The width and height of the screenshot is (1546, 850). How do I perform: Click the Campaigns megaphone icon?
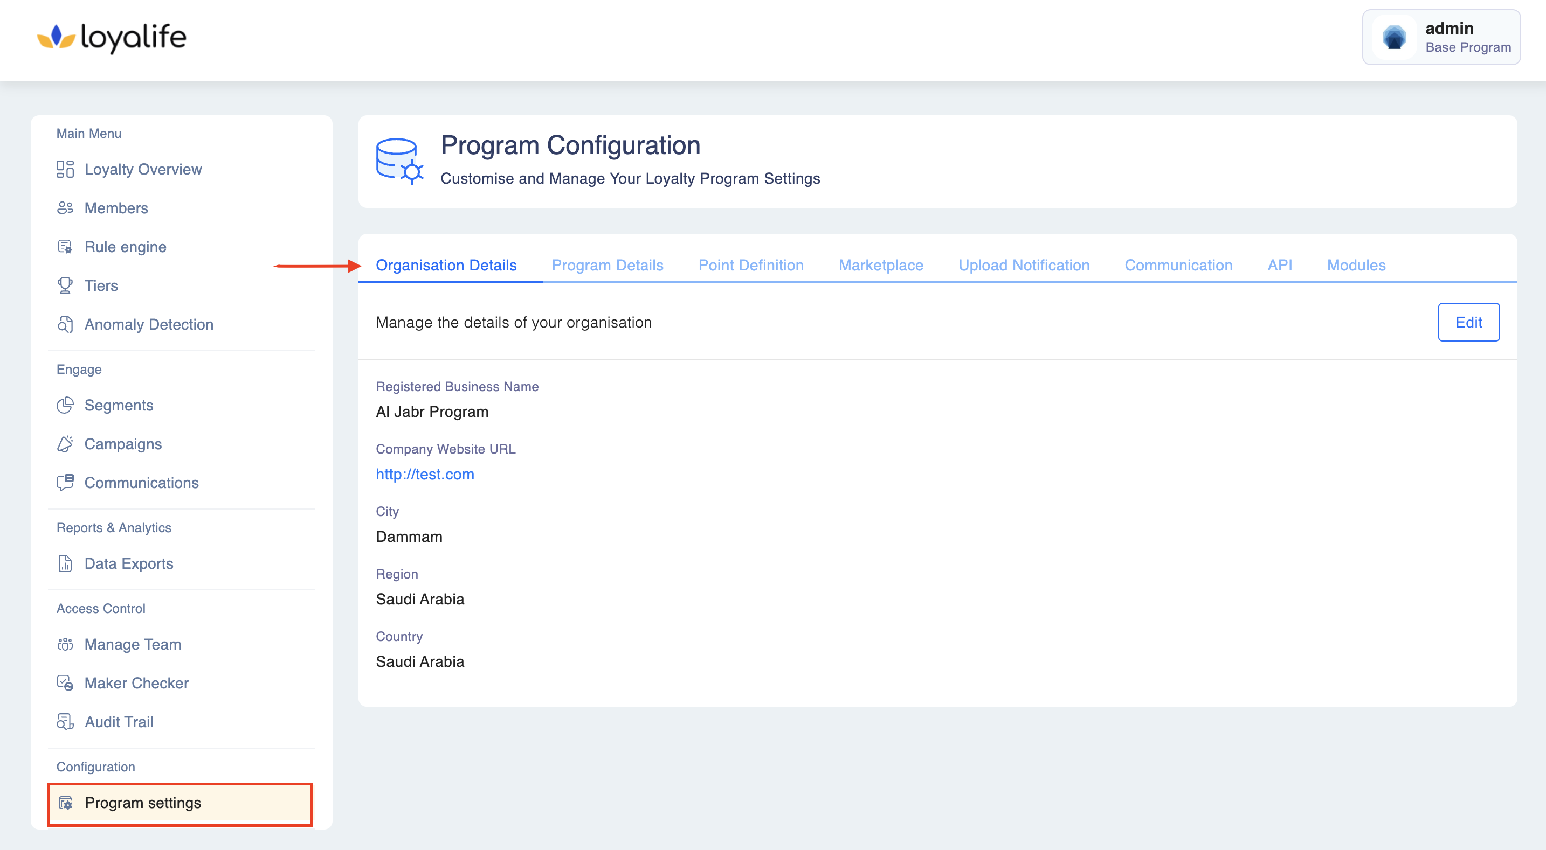[x=65, y=444]
